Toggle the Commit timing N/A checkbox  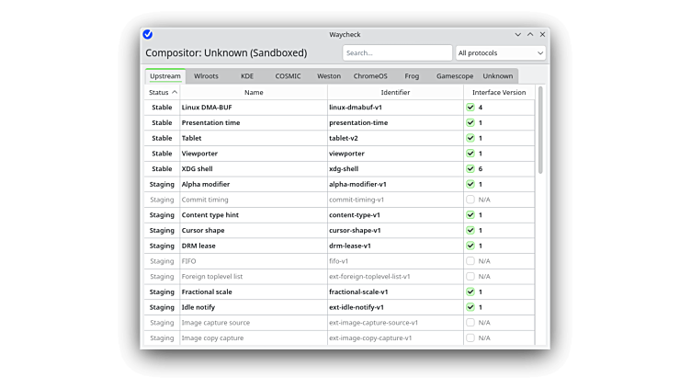click(470, 200)
